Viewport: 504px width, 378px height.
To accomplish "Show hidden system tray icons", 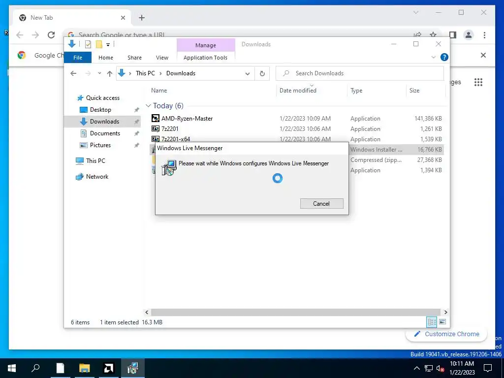I will (x=416, y=368).
